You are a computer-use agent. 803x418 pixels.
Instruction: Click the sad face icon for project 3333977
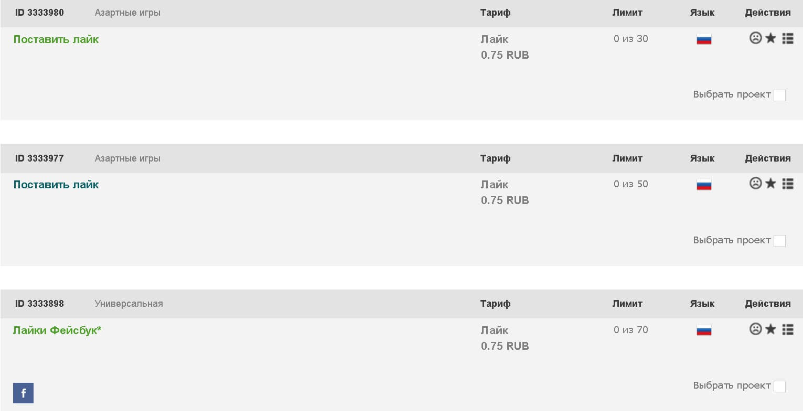tap(755, 183)
